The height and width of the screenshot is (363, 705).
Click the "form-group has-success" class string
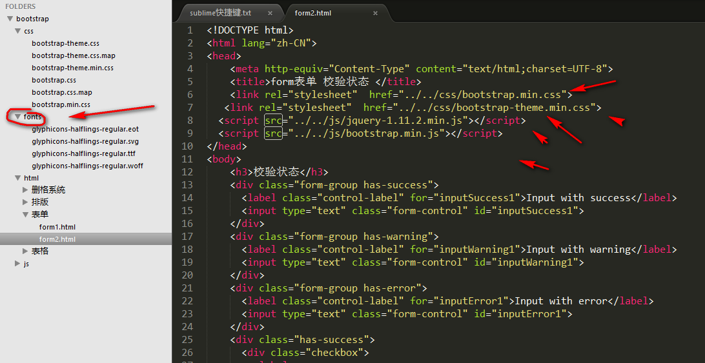(363, 185)
